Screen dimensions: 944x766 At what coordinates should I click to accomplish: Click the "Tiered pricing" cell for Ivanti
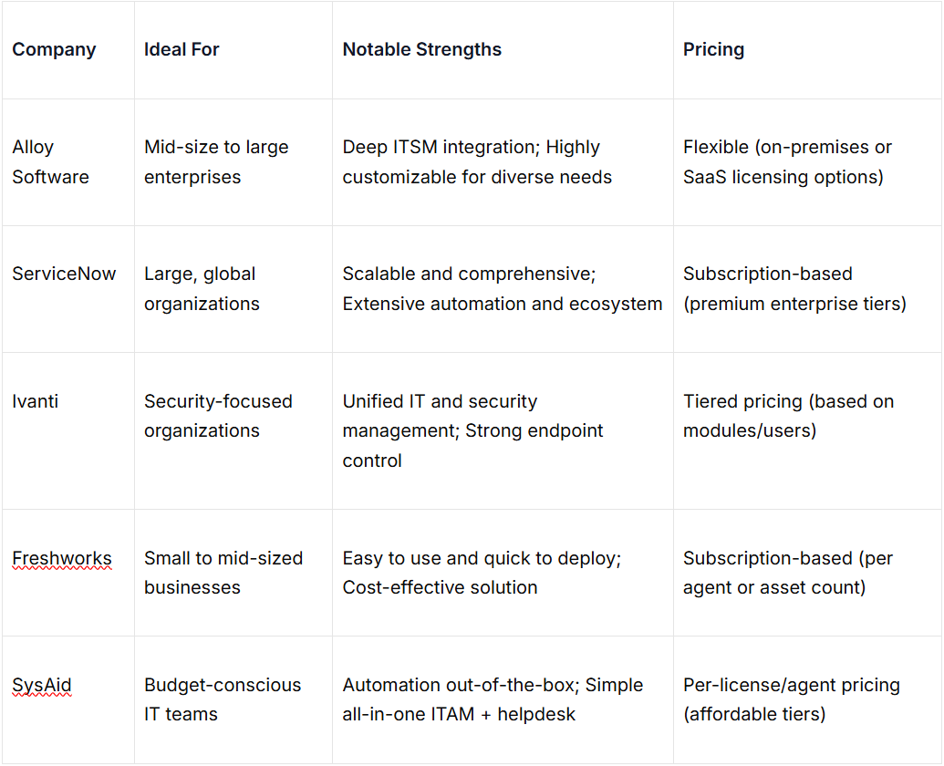pos(788,416)
